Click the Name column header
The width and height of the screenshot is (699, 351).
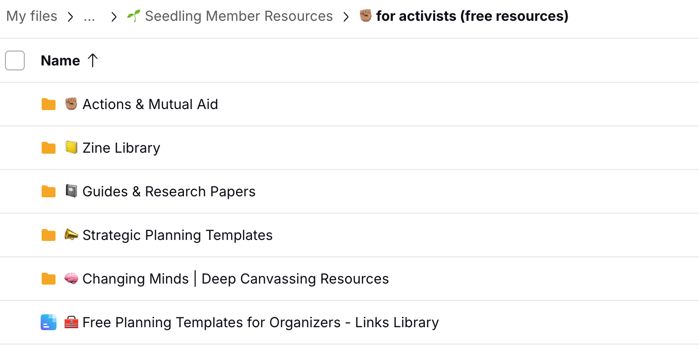click(x=60, y=60)
